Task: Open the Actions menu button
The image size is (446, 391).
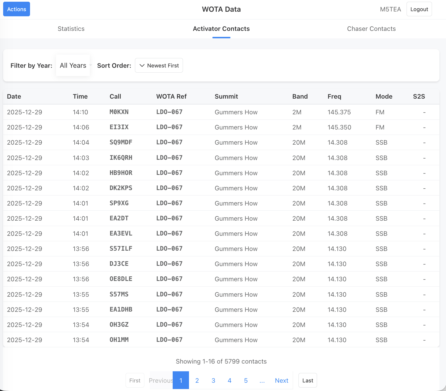Action: (17, 9)
